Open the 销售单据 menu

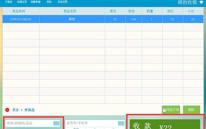click(x=36, y=2)
